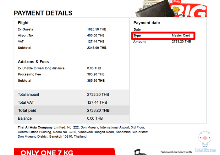The width and height of the screenshot is (220, 155).
Task: Select the Total paid row label
Action: pyautogui.click(x=27, y=111)
